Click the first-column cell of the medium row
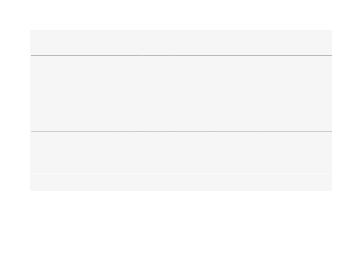The image size is (359, 254). pyautogui.click(x=72, y=152)
